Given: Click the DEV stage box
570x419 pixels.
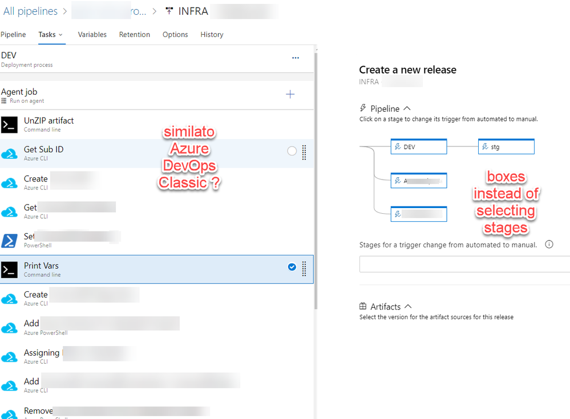Looking at the screenshot, I should coord(419,147).
